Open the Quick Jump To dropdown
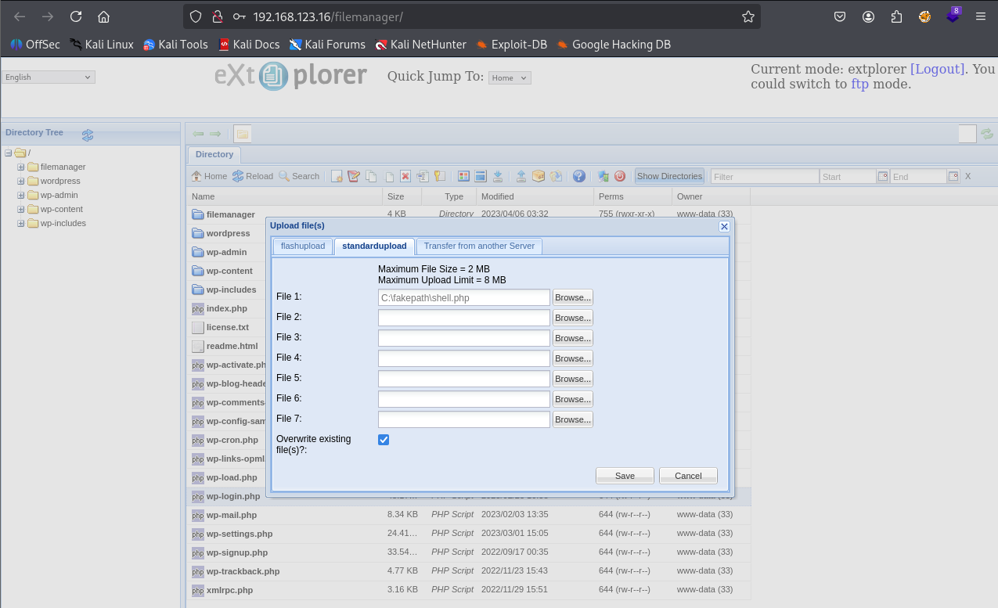 pyautogui.click(x=510, y=77)
